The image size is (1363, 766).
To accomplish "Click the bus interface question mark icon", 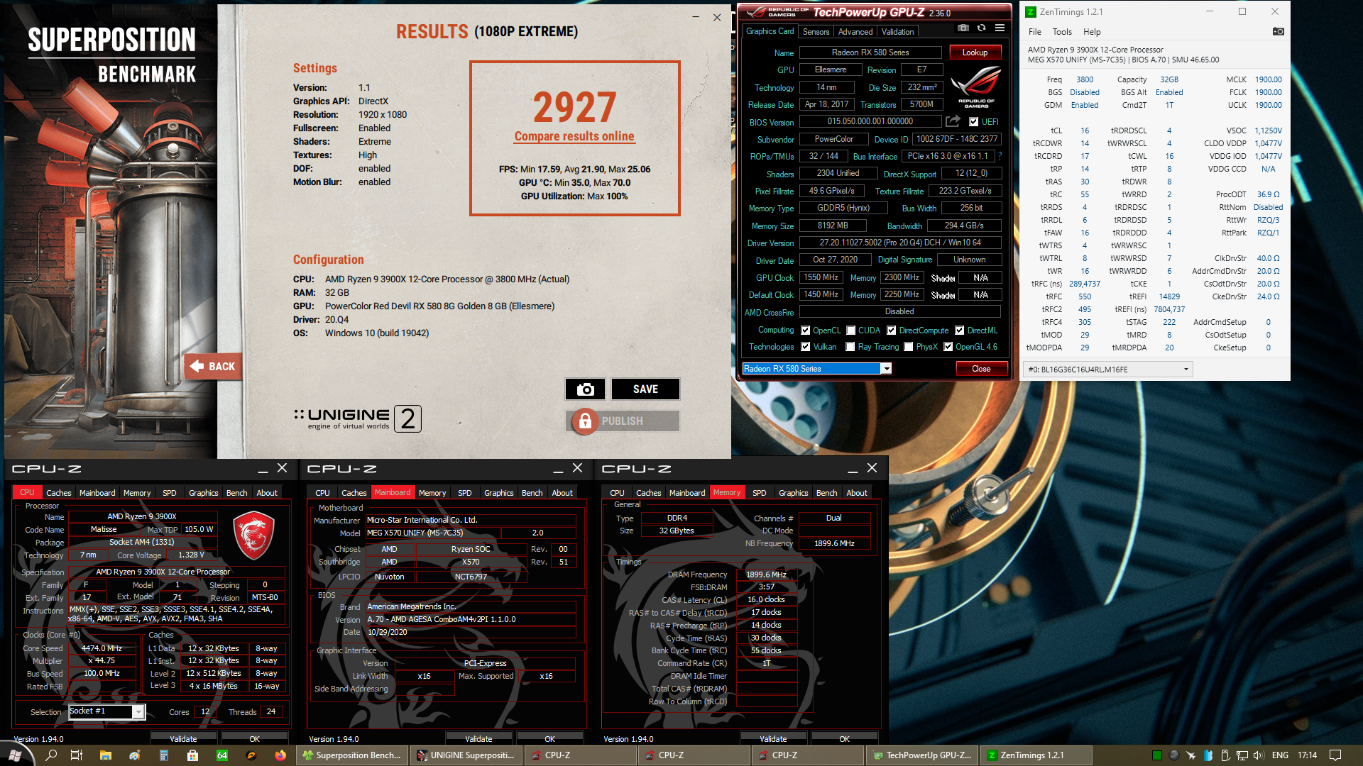I will [1000, 156].
